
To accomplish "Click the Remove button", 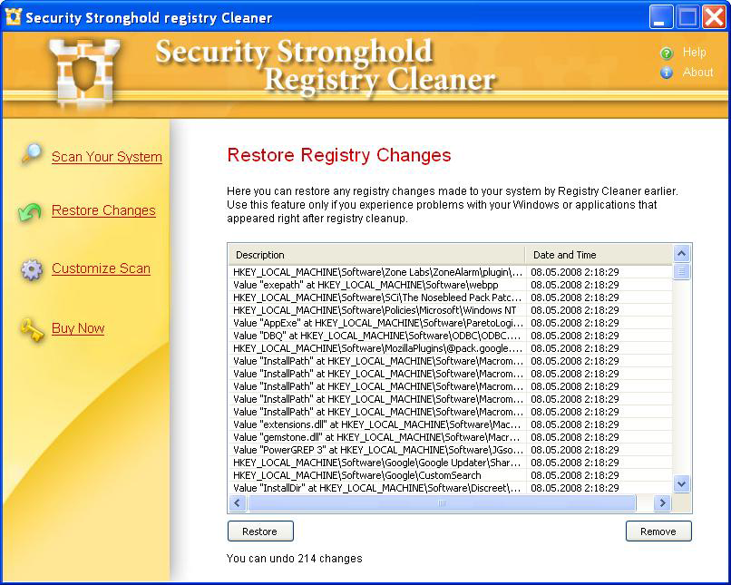I will click(658, 531).
